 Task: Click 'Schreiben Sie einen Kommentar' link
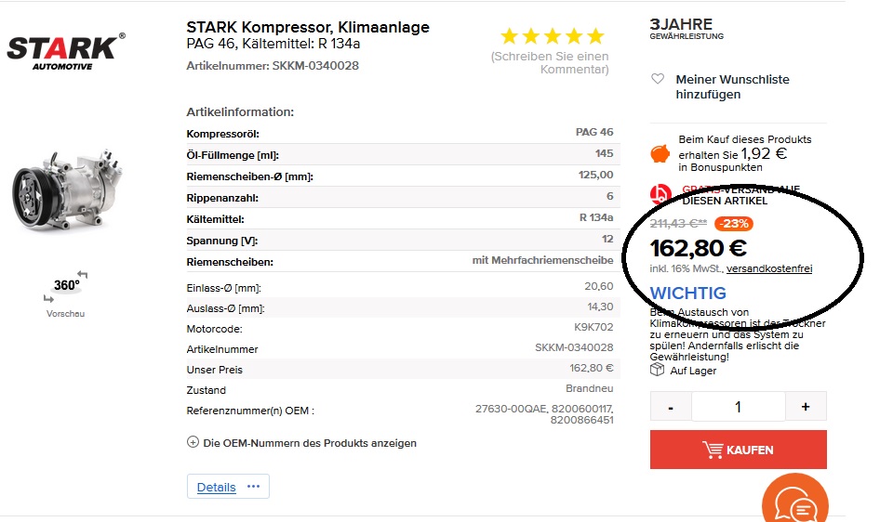(x=550, y=62)
